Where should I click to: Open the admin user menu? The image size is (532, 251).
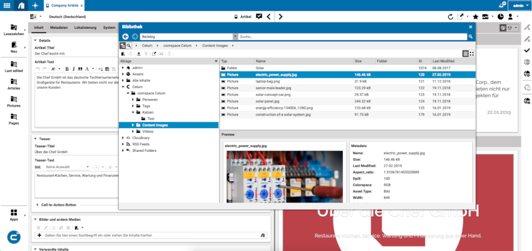520,6
